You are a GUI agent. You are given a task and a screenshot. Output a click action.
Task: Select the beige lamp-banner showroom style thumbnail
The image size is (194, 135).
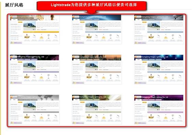point(35,29)
